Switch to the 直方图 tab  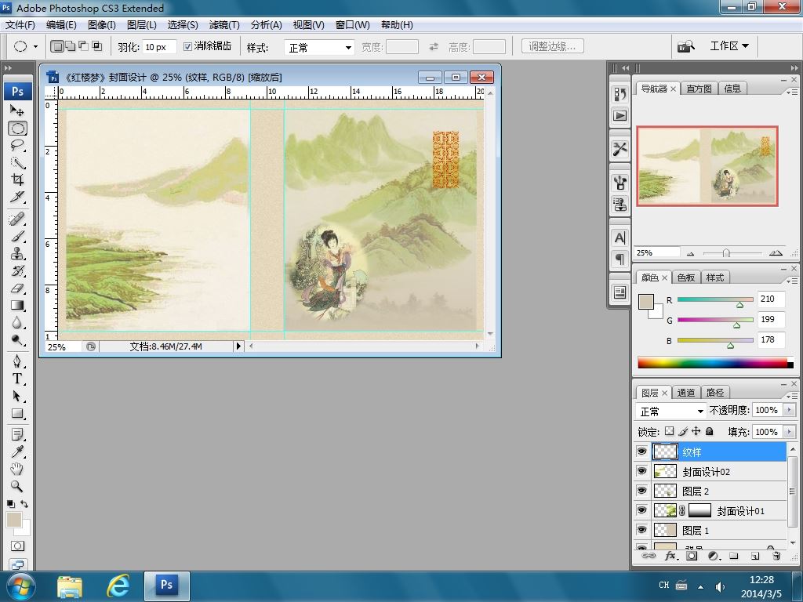click(x=699, y=89)
